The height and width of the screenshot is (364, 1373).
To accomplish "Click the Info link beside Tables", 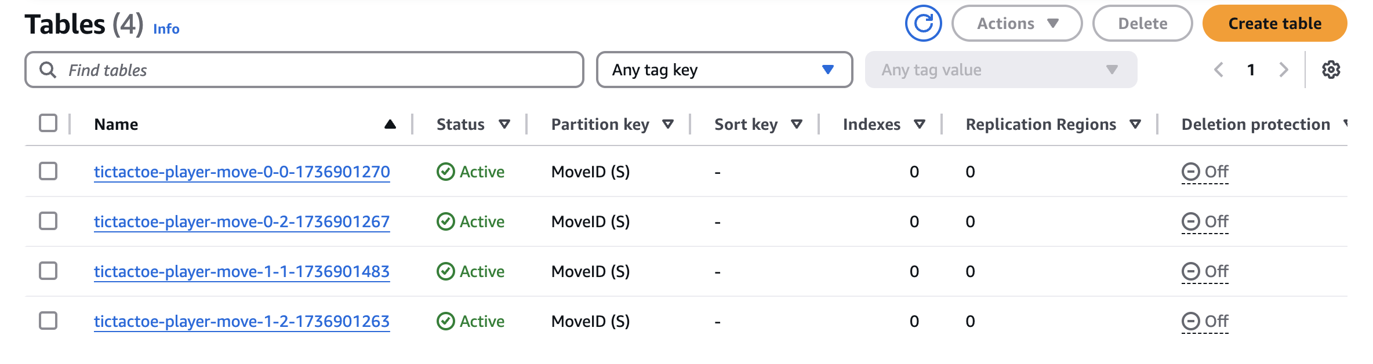I will pyautogui.click(x=166, y=29).
